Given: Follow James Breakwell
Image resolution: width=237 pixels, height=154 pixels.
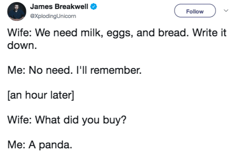Looking at the screenshot, I should click(x=195, y=11).
